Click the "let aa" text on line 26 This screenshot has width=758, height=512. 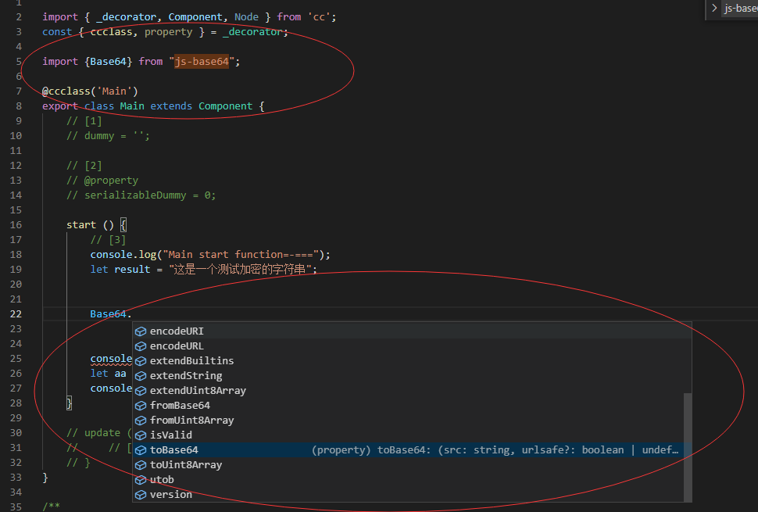pos(109,374)
